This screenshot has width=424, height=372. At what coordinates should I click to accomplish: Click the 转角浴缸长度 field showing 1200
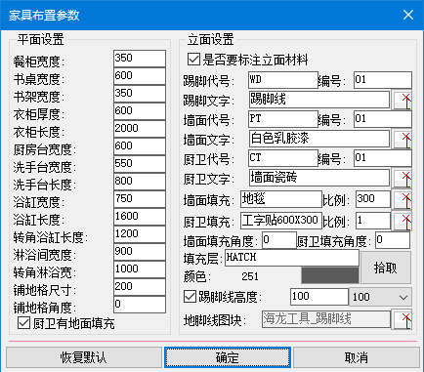tap(140, 234)
